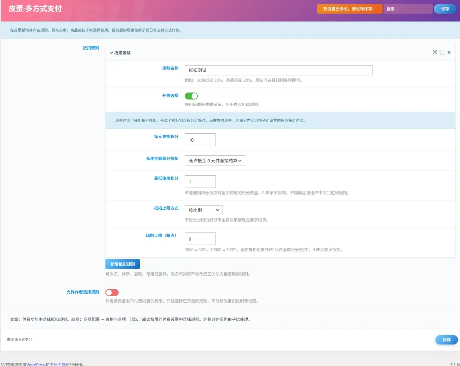Screen dimensions: 460x366
Task: Click the 搜索 search box in header
Action: [408, 9]
